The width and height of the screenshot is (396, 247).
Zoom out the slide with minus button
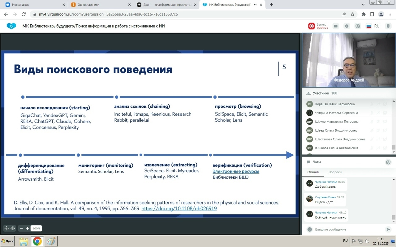pos(21,228)
